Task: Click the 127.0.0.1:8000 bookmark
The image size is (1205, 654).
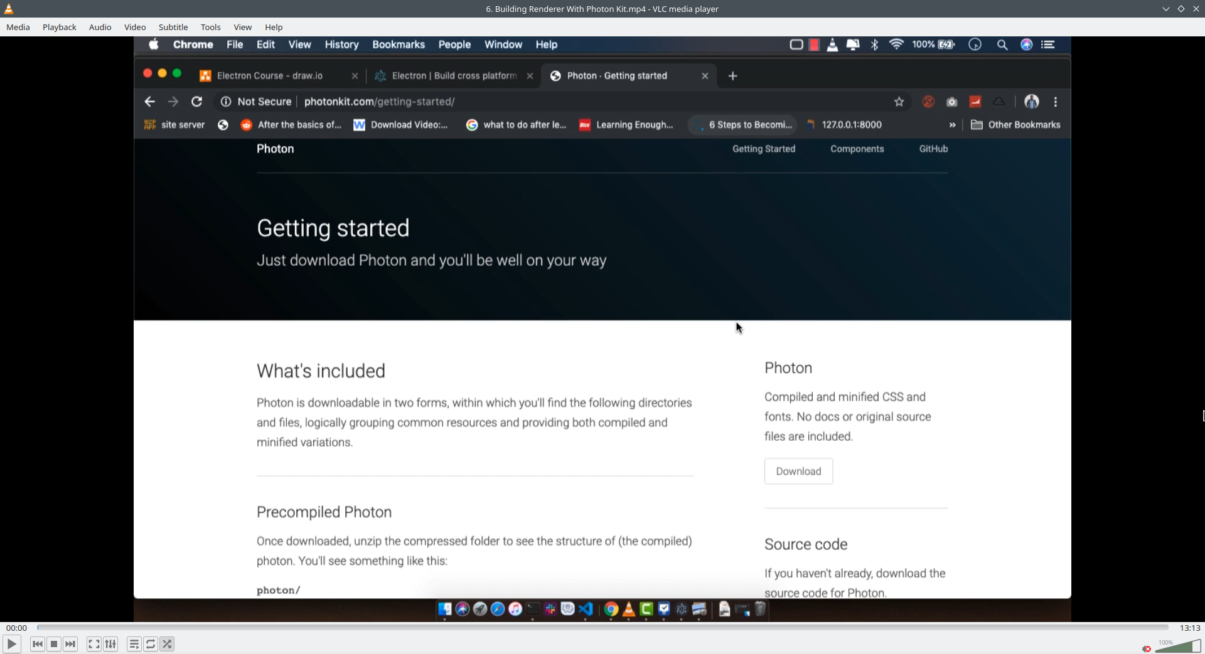Action: tap(844, 125)
